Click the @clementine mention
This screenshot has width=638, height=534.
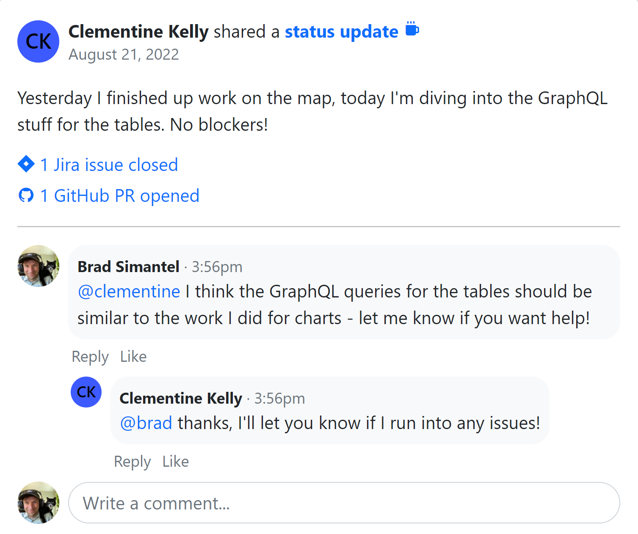point(129,292)
